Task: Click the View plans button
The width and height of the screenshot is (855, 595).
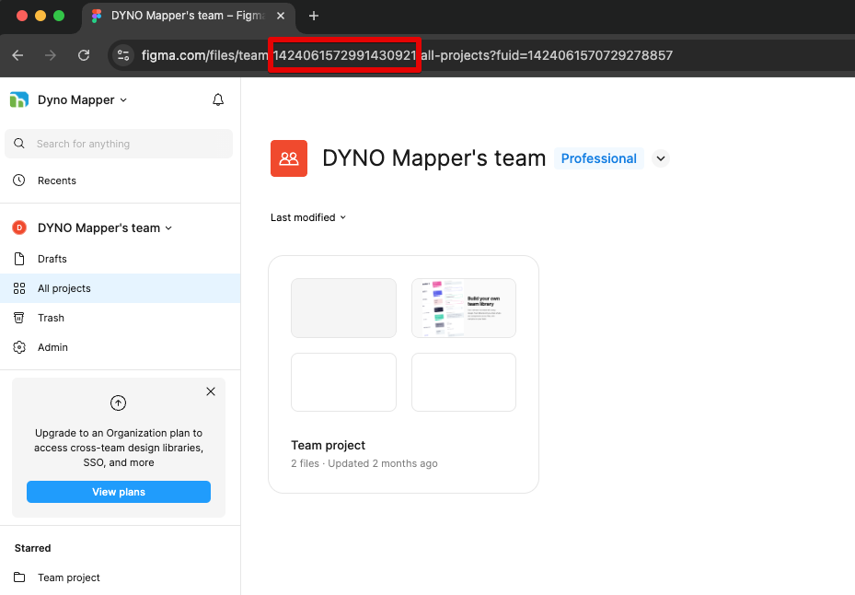Action: tap(119, 492)
